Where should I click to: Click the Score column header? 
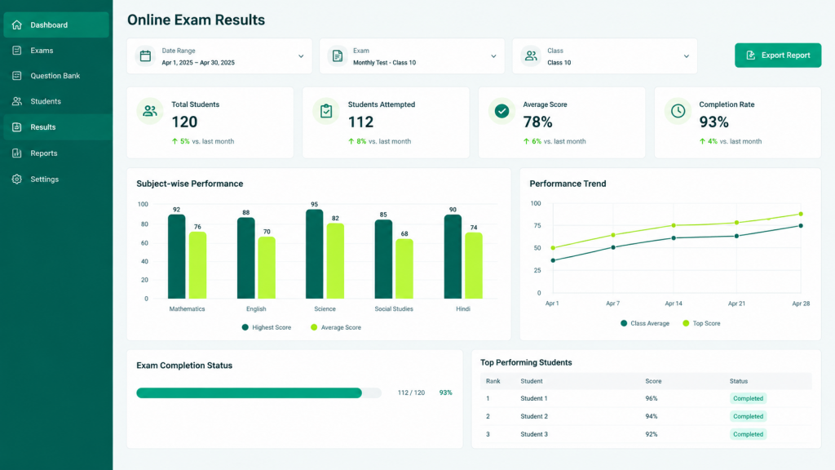653,381
